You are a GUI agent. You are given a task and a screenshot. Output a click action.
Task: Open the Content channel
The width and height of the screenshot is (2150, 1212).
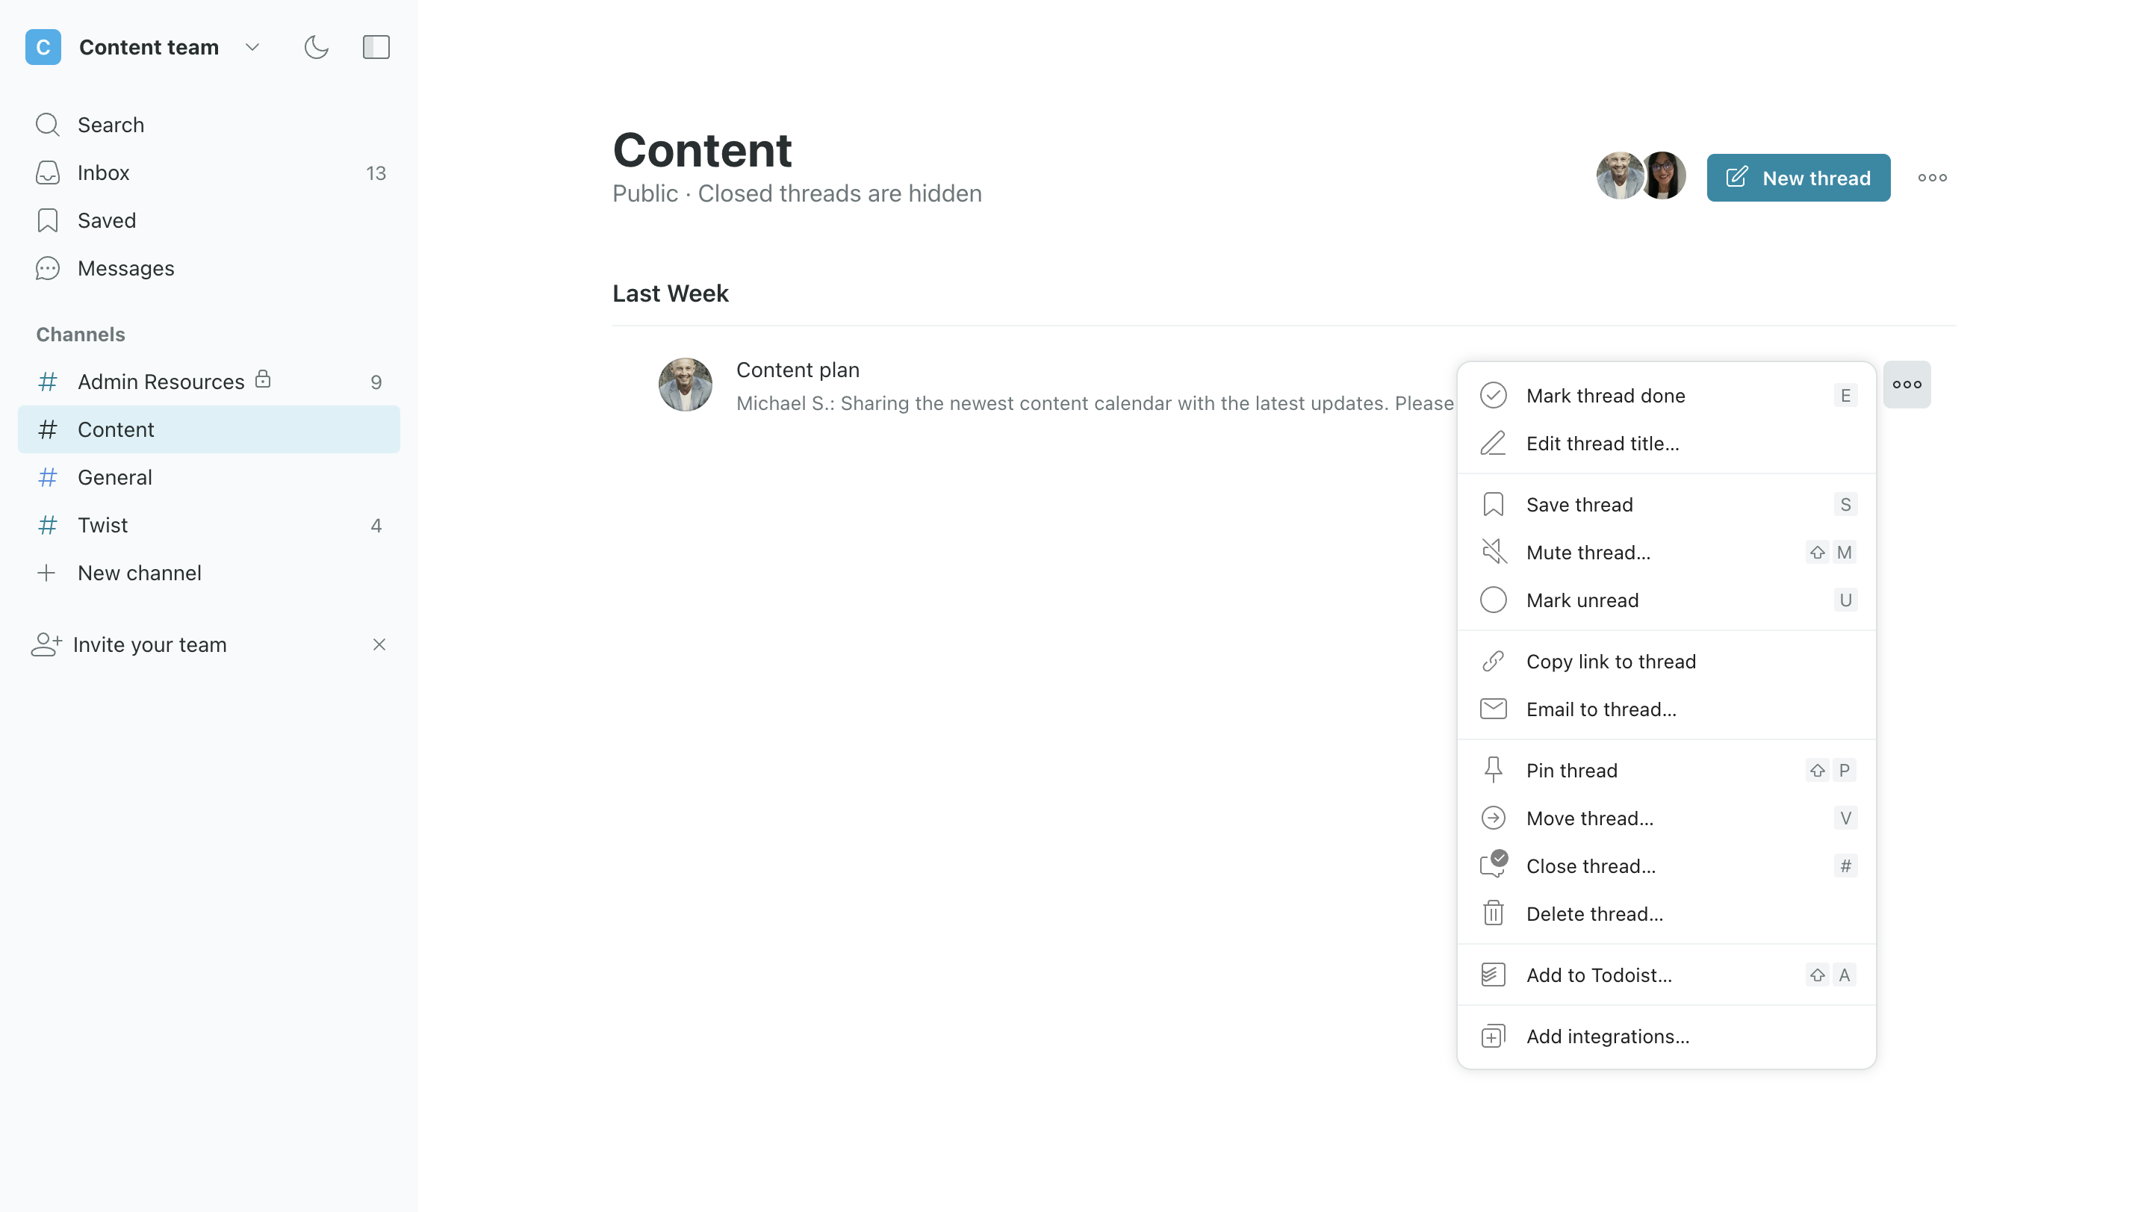coord(115,429)
